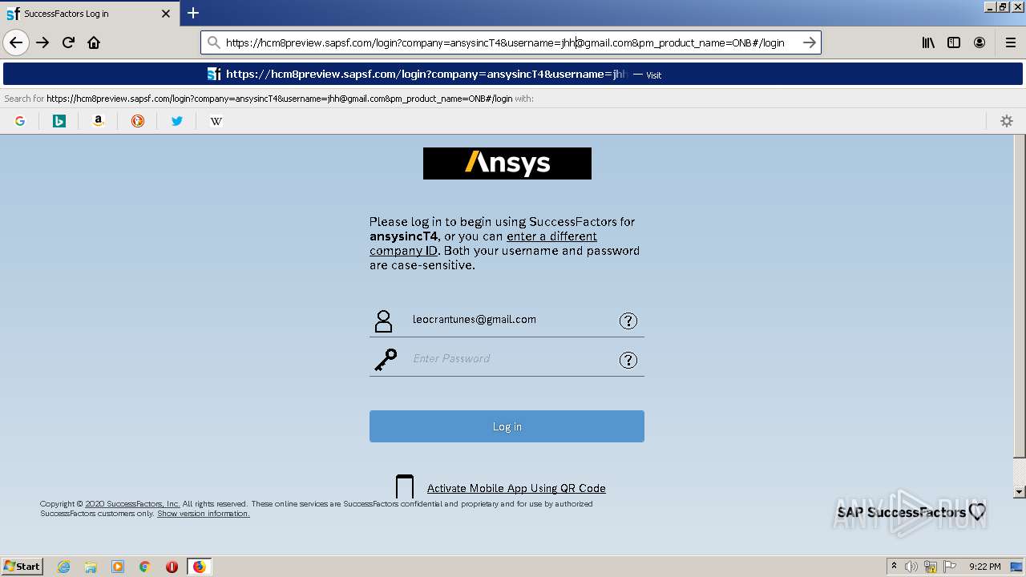Viewport: 1026px width, 577px height.
Task: Search with Google one-off engine
Action: point(20,121)
